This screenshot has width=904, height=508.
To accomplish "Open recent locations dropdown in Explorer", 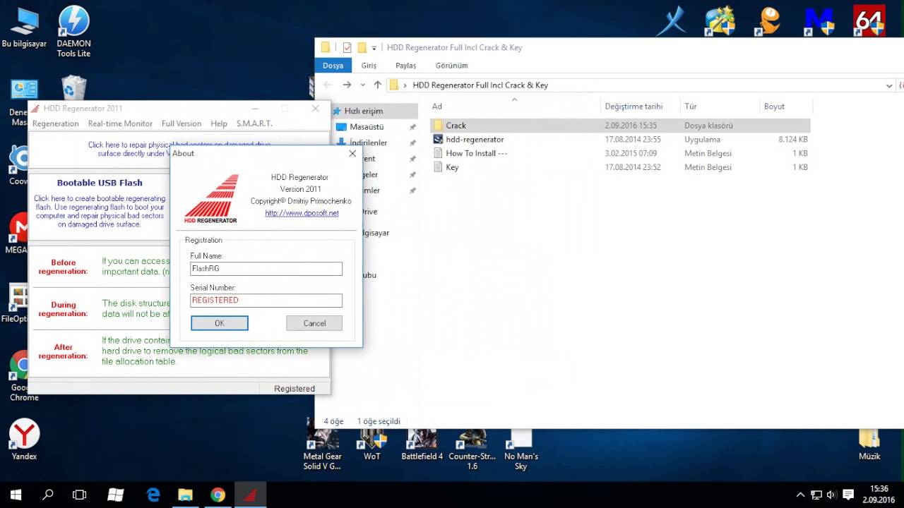I will pos(363,85).
